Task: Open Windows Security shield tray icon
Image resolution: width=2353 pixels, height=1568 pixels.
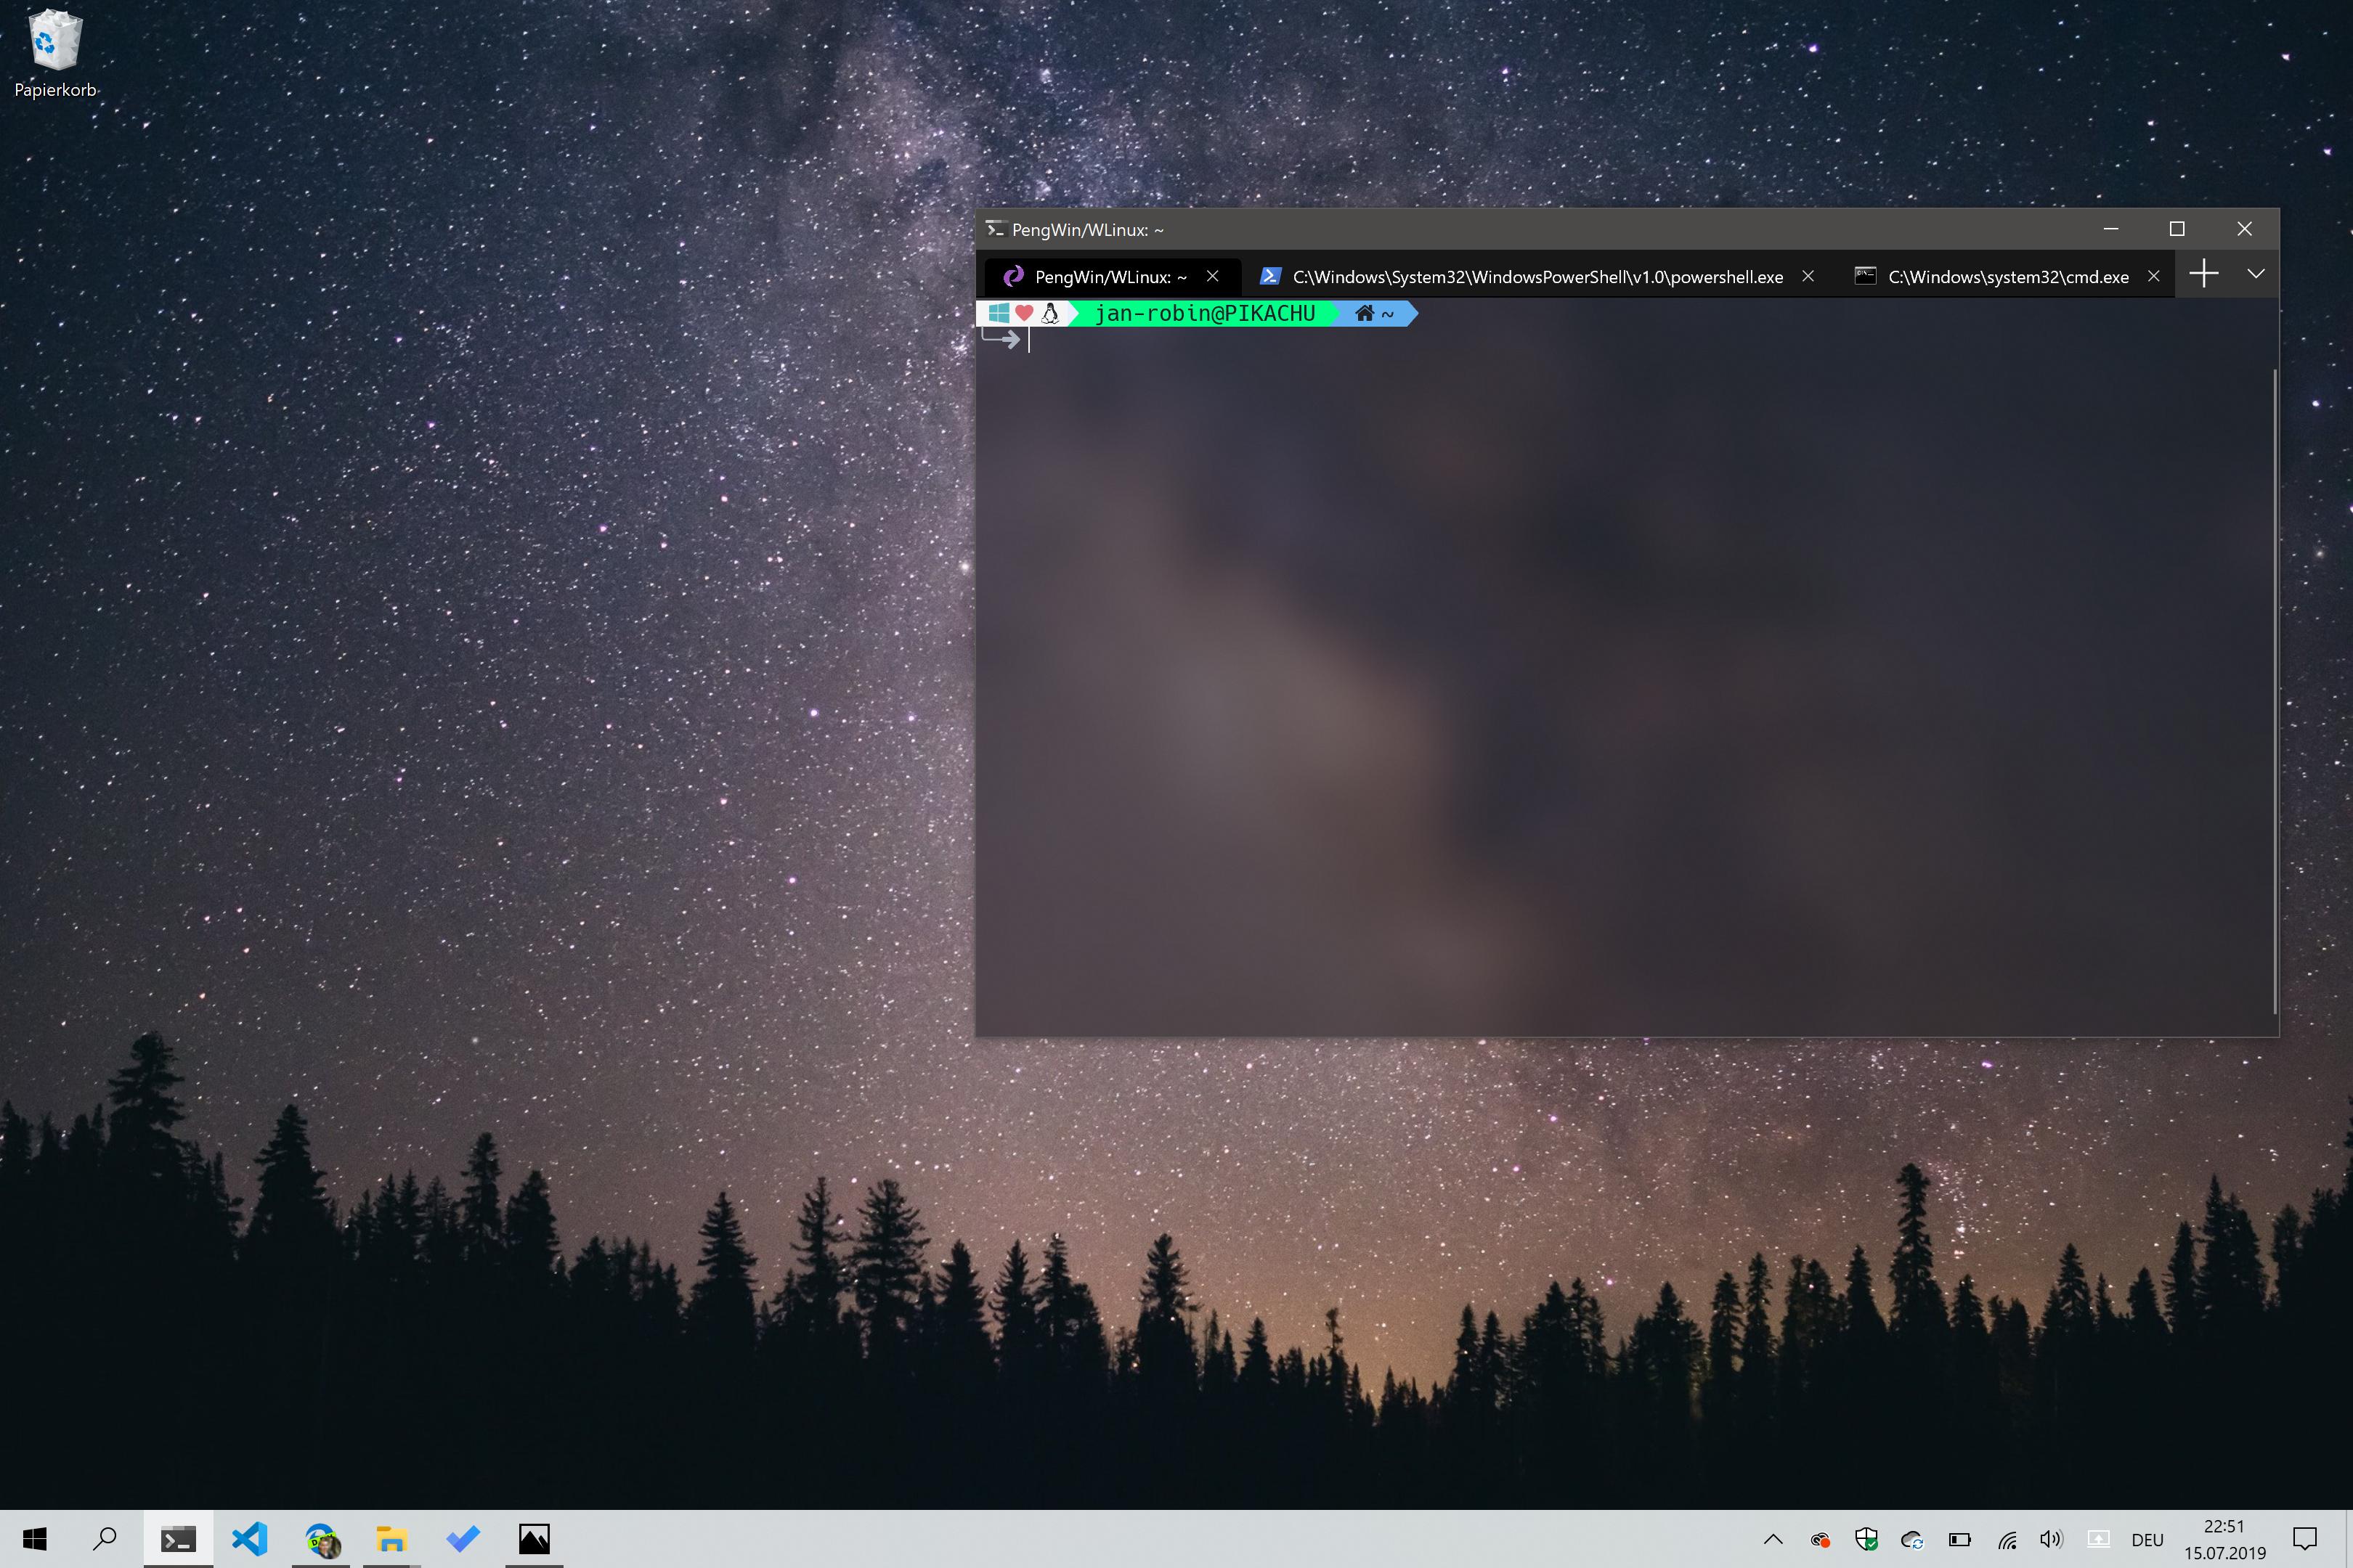Action: coord(1866,1539)
